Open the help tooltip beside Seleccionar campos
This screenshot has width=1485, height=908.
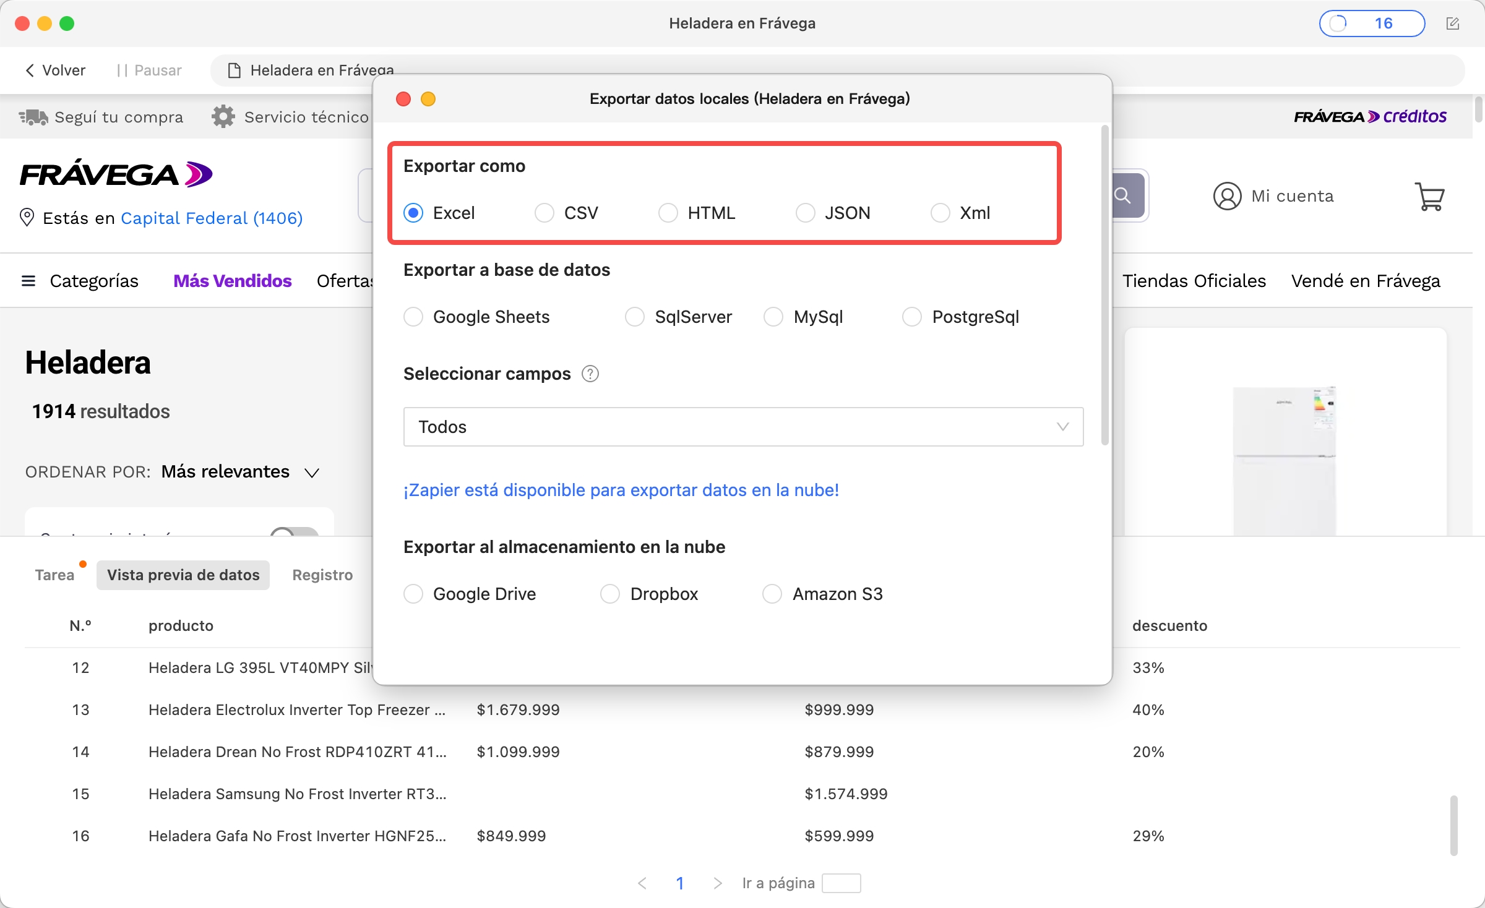pyautogui.click(x=590, y=374)
